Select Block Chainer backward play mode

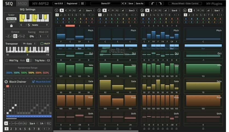10,124
